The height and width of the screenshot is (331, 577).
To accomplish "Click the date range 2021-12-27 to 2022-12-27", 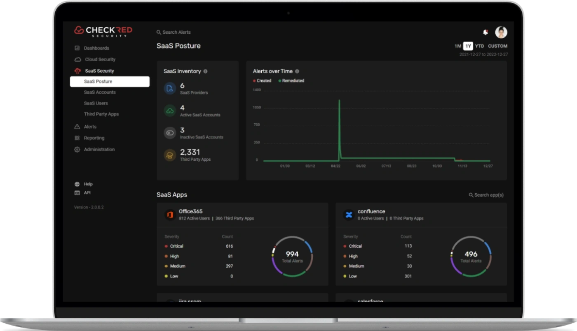I will tap(483, 55).
